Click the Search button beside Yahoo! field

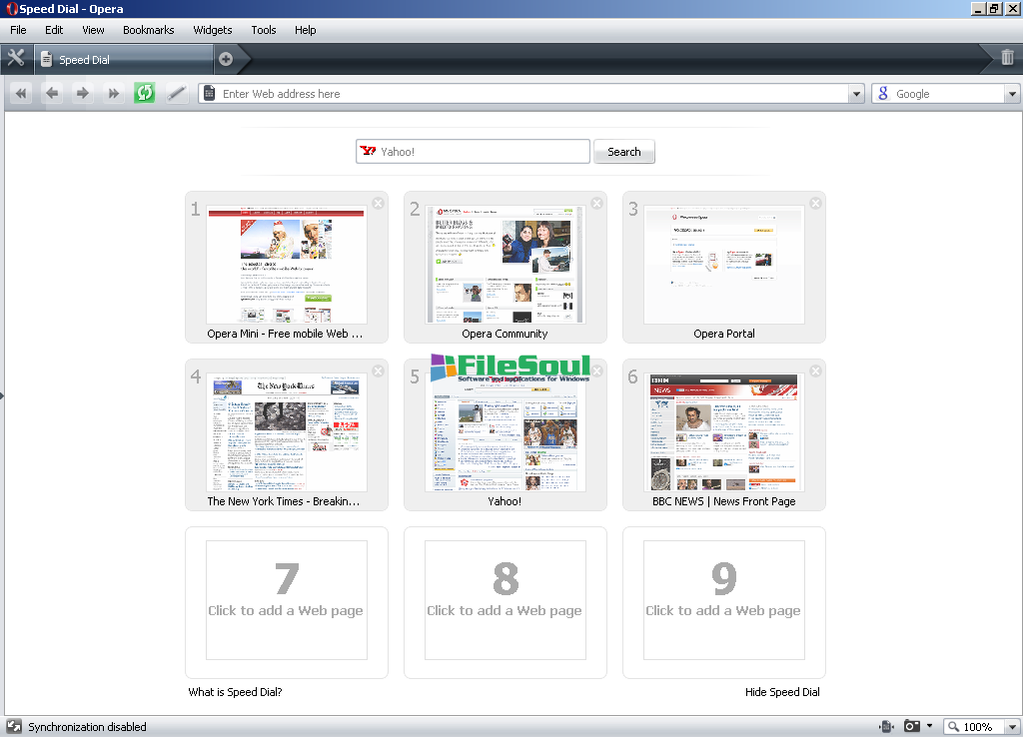point(624,152)
